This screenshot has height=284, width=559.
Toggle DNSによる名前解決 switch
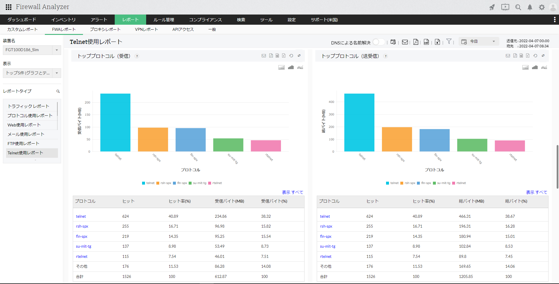(x=378, y=42)
